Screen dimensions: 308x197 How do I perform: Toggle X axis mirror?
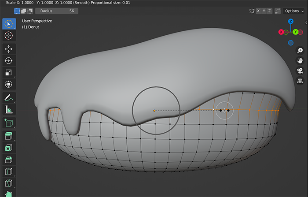point(258,11)
